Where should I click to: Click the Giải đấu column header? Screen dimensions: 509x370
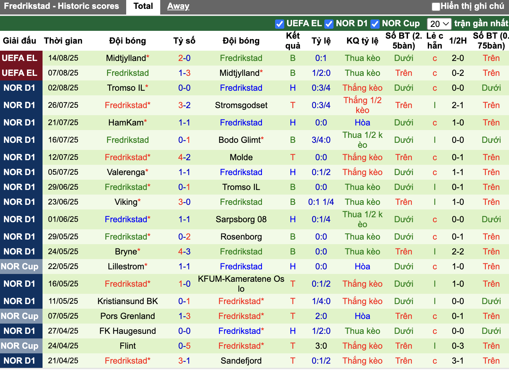click(19, 41)
